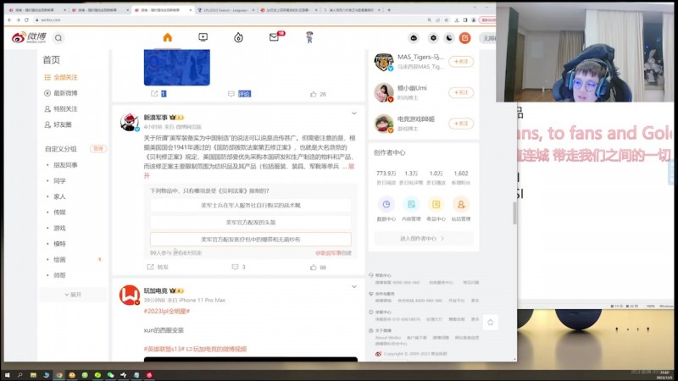Follow 糖小幽Umi with +关注 button
This screenshot has width=678, height=381.
pos(461,92)
